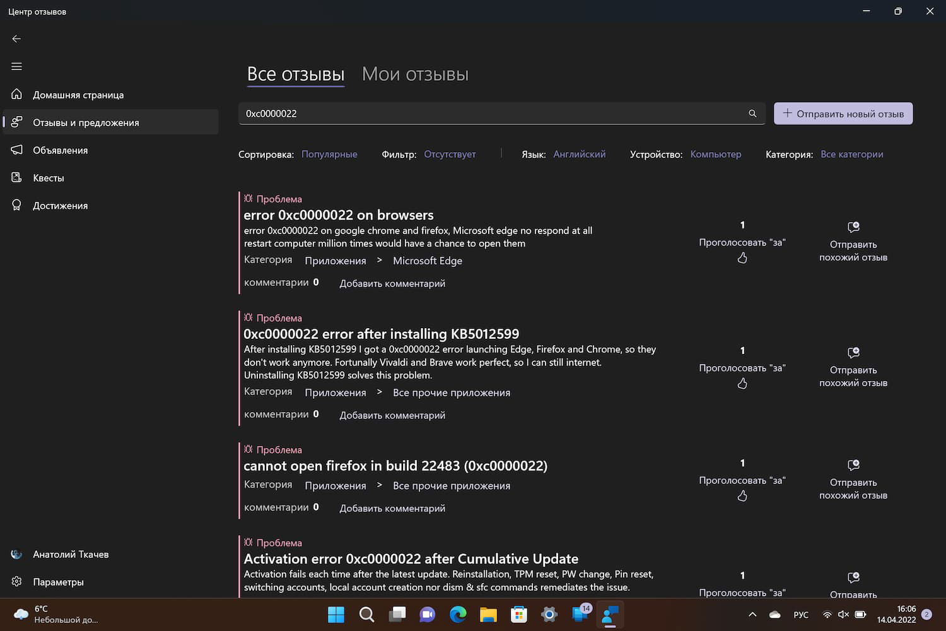Launch Microsoft Edge from the taskbar
Screen dimensions: 946x631
click(458, 614)
